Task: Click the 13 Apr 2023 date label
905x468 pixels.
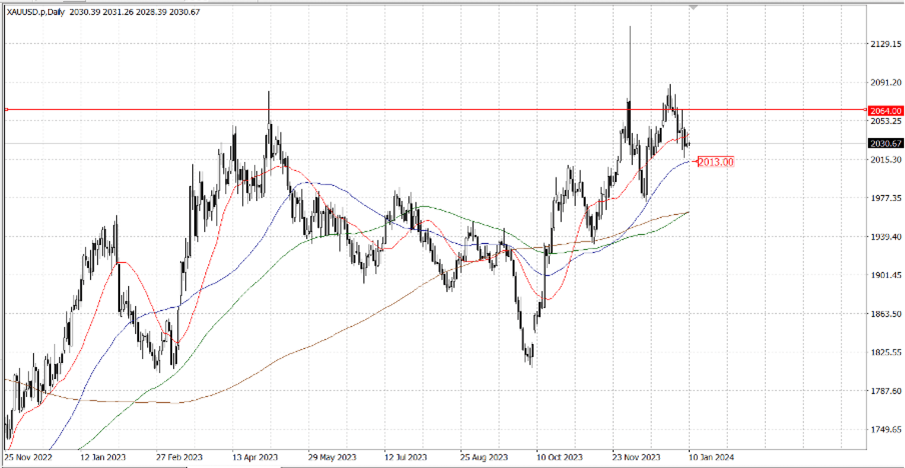Action: (255, 457)
